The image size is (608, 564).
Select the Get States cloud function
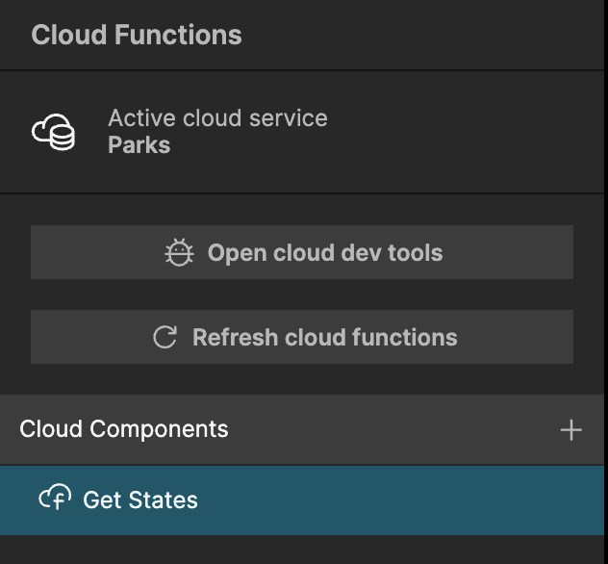[302, 500]
